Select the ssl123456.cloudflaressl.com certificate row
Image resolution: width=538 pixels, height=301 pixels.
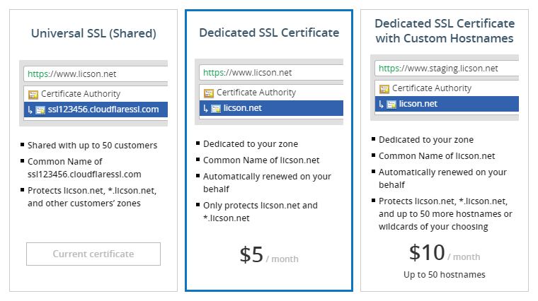[x=96, y=110]
